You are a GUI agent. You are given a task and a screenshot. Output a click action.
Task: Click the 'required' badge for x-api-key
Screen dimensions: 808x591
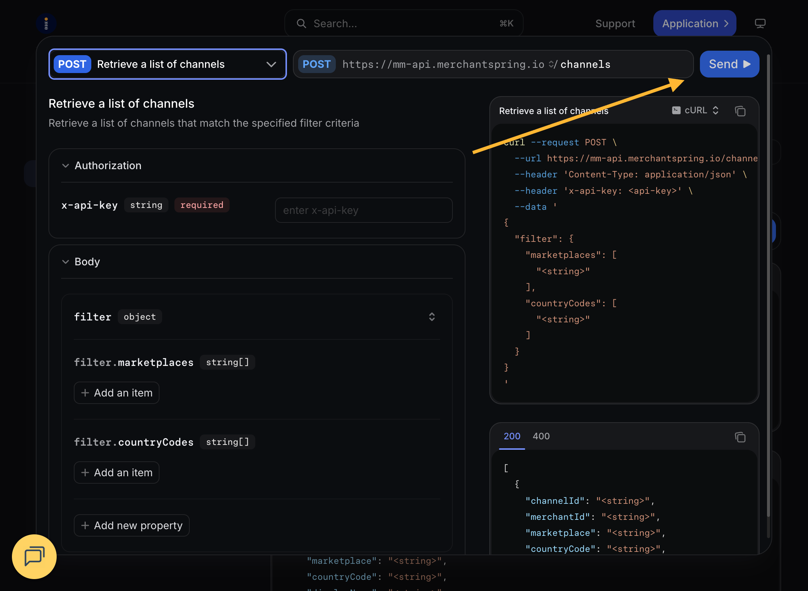point(202,205)
